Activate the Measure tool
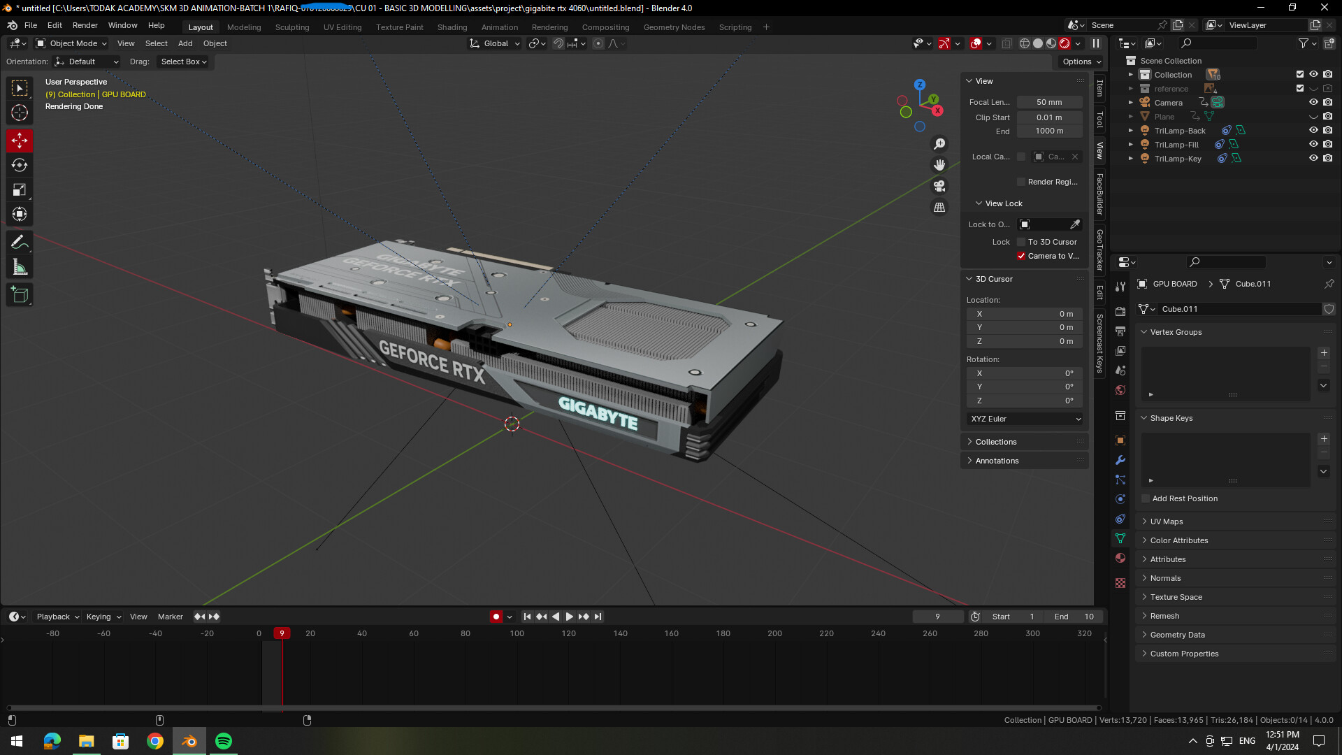This screenshot has height=755, width=1342. pyautogui.click(x=20, y=266)
